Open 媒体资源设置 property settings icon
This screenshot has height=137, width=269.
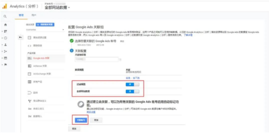(29, 37)
